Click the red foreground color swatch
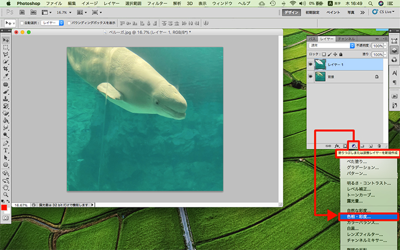 click(4, 207)
